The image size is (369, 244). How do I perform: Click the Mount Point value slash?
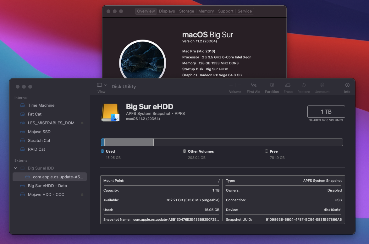point(219,181)
